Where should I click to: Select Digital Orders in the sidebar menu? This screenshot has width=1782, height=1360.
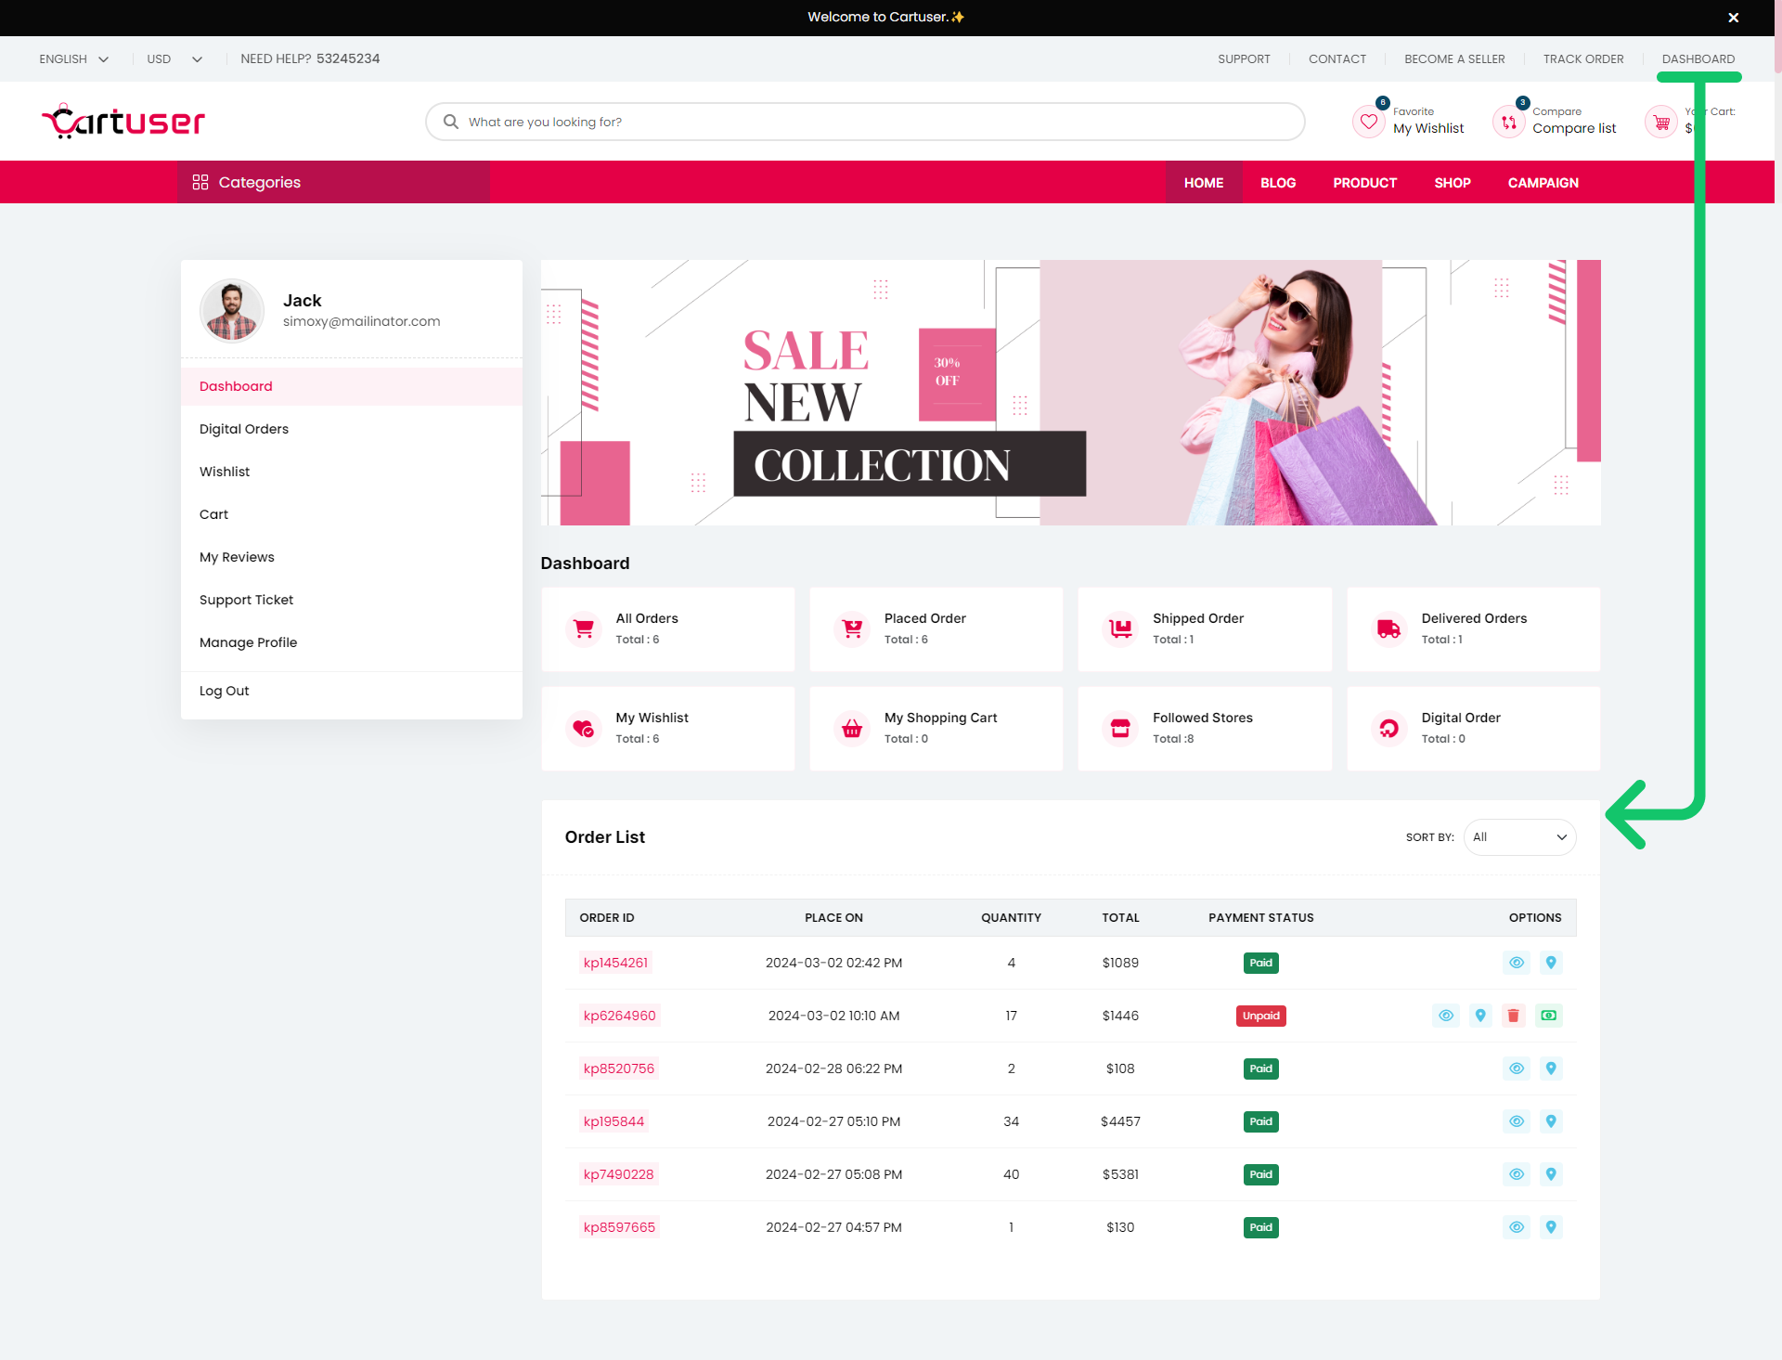click(x=244, y=429)
